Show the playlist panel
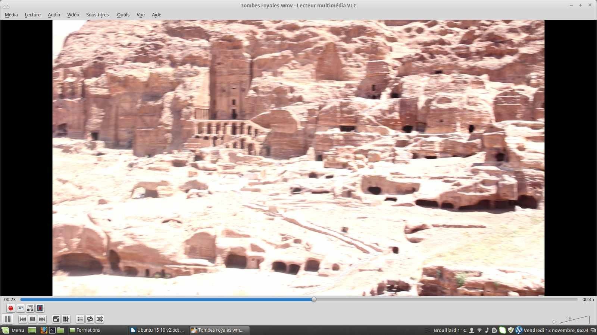This screenshot has width=597, height=335. [x=80, y=319]
